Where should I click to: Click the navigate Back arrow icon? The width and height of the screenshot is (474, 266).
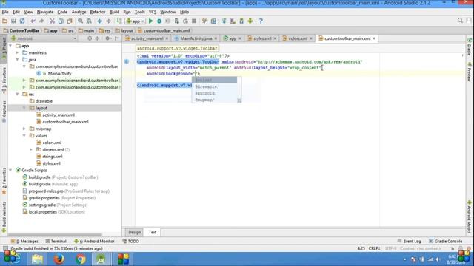click(99, 21)
